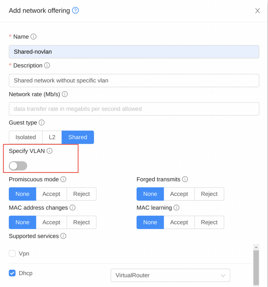268x287 pixels.
Task: Click the Promiscuous mode info icon
Action: pos(63,179)
